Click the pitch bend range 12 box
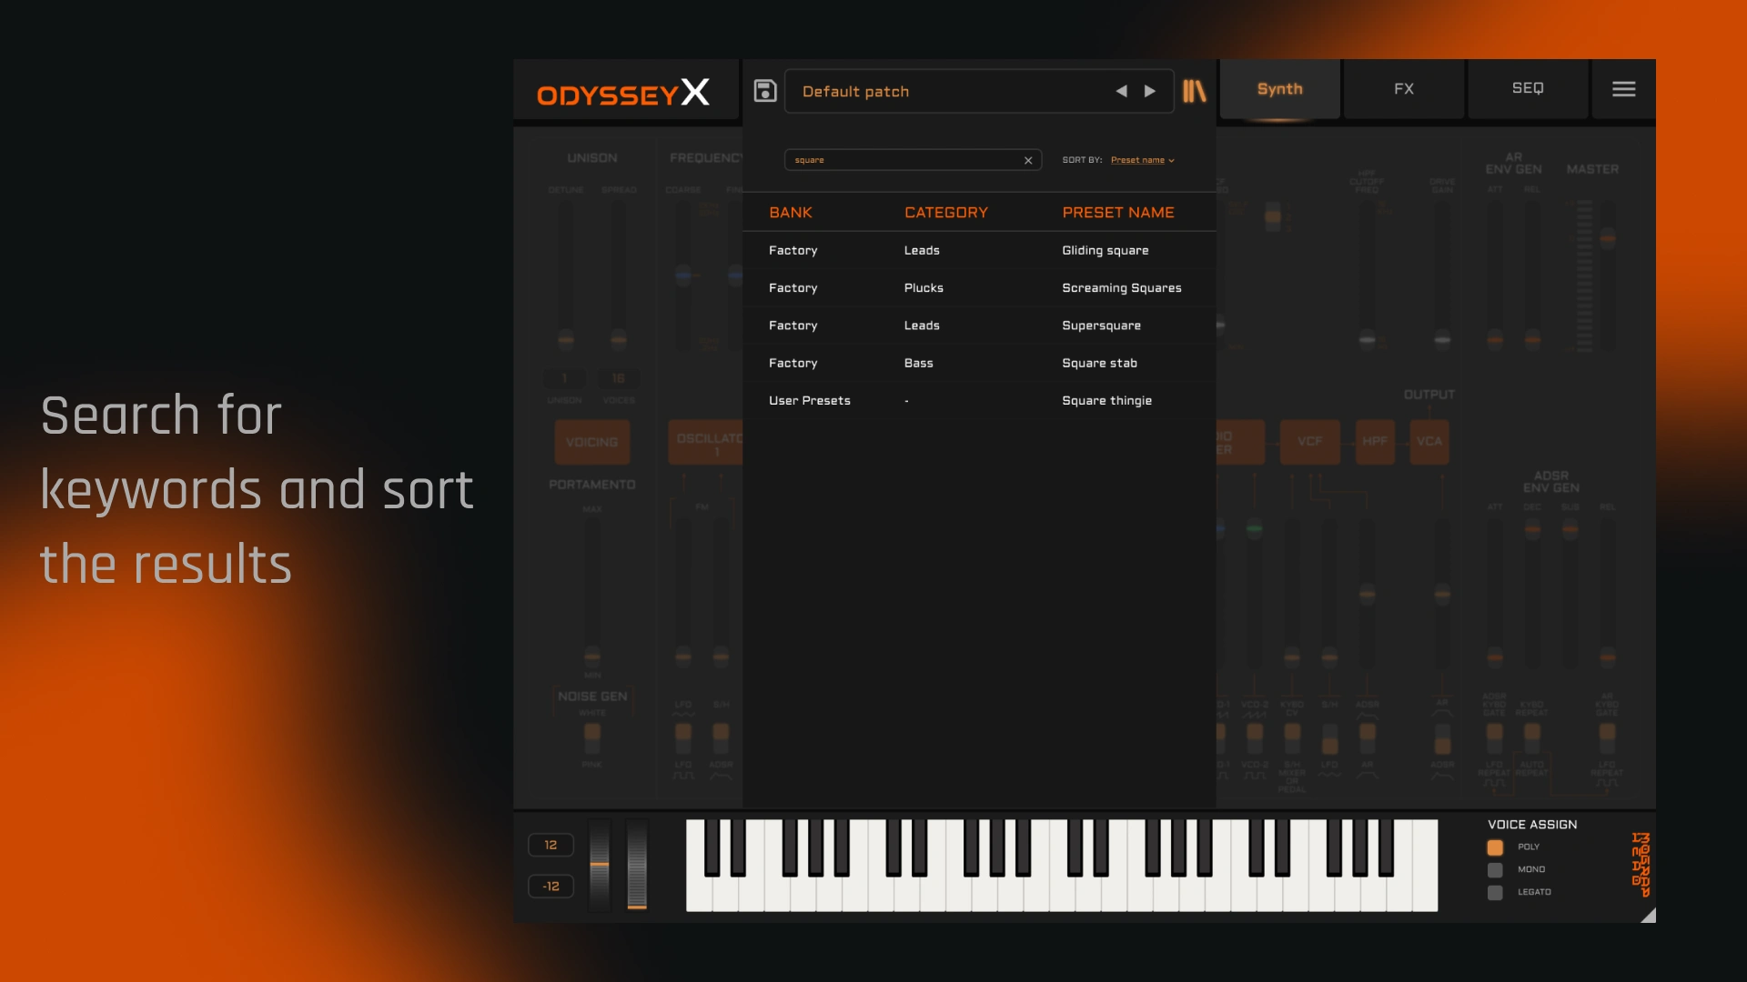The image size is (1747, 982). coord(550,845)
